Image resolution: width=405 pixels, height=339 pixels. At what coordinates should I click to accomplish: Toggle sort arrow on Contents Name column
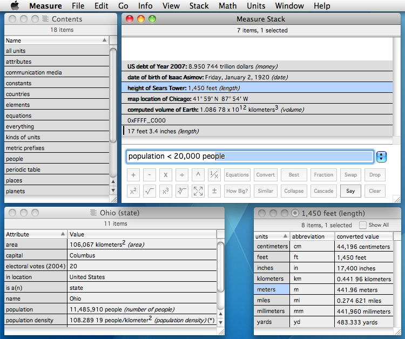[104, 40]
